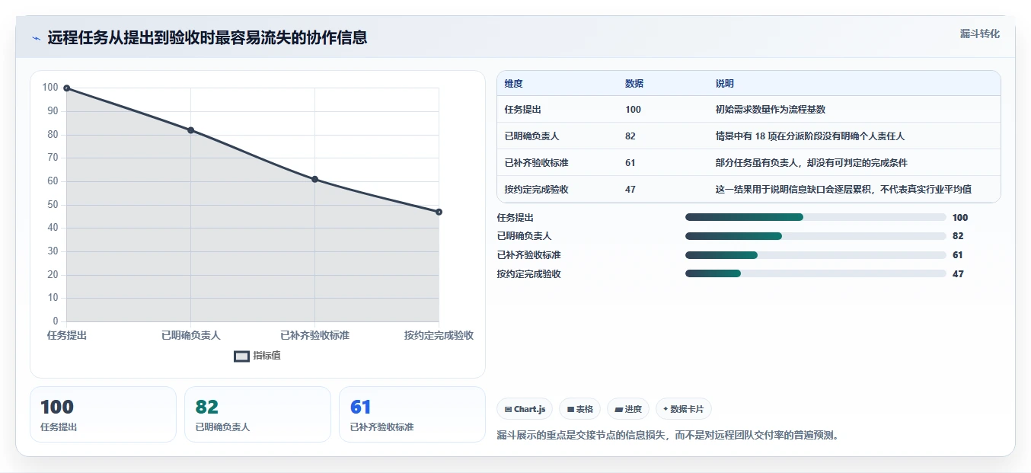Click the x-axis label 已补齐验收标准
The width and height of the screenshot is (1031, 473).
coord(314,336)
